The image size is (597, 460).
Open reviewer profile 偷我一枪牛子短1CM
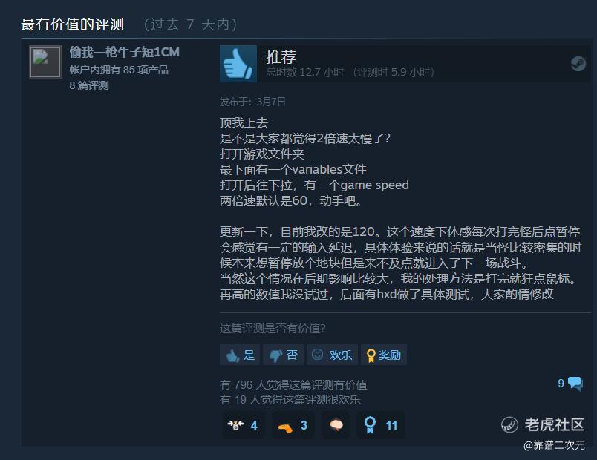[x=125, y=52]
